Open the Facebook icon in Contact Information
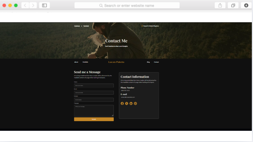Image resolution: width=253 pixels, height=142 pixels. point(122,103)
